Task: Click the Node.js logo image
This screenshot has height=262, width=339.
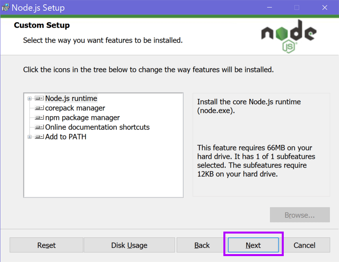Action: [289, 36]
